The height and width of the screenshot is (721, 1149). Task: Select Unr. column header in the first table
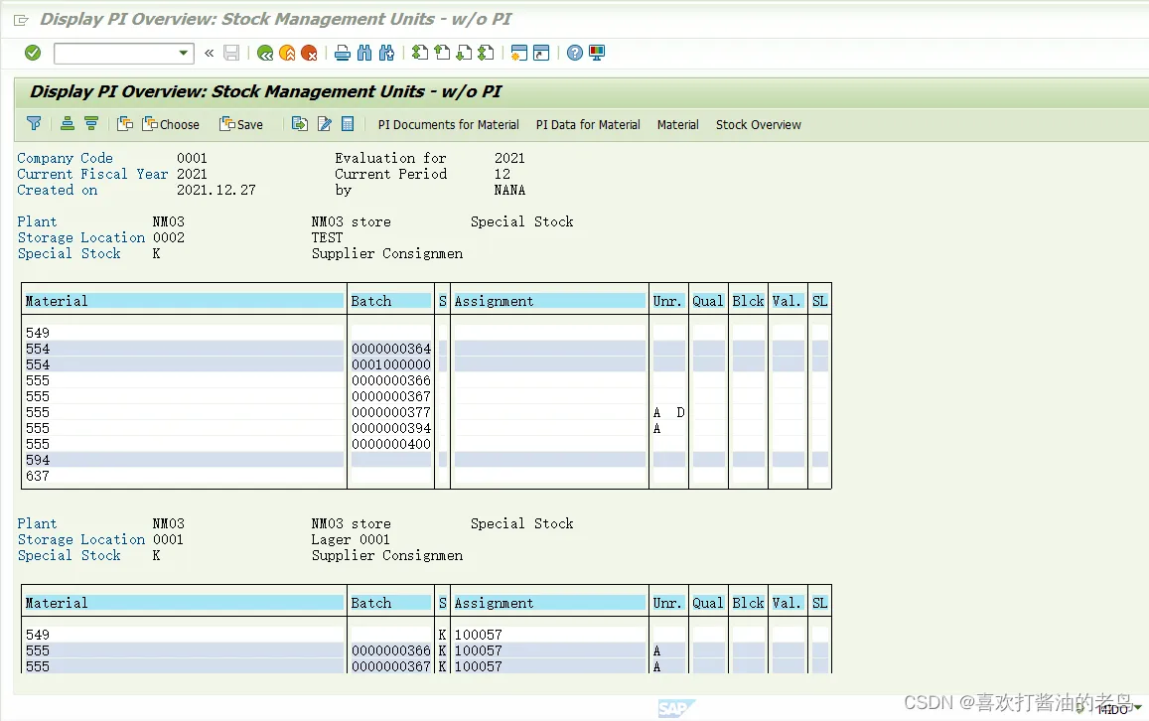pyautogui.click(x=668, y=301)
